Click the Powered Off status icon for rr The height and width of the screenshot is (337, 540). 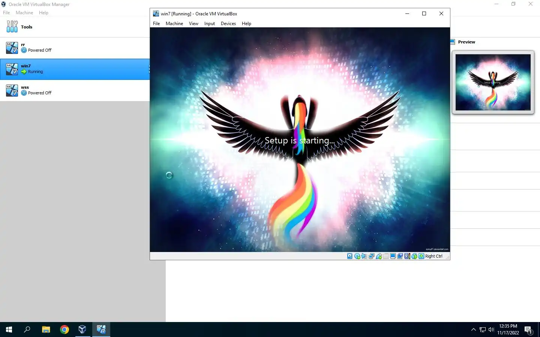[24, 50]
